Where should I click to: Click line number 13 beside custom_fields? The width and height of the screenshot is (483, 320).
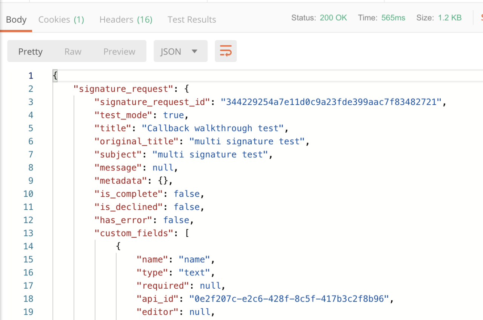[28, 233]
